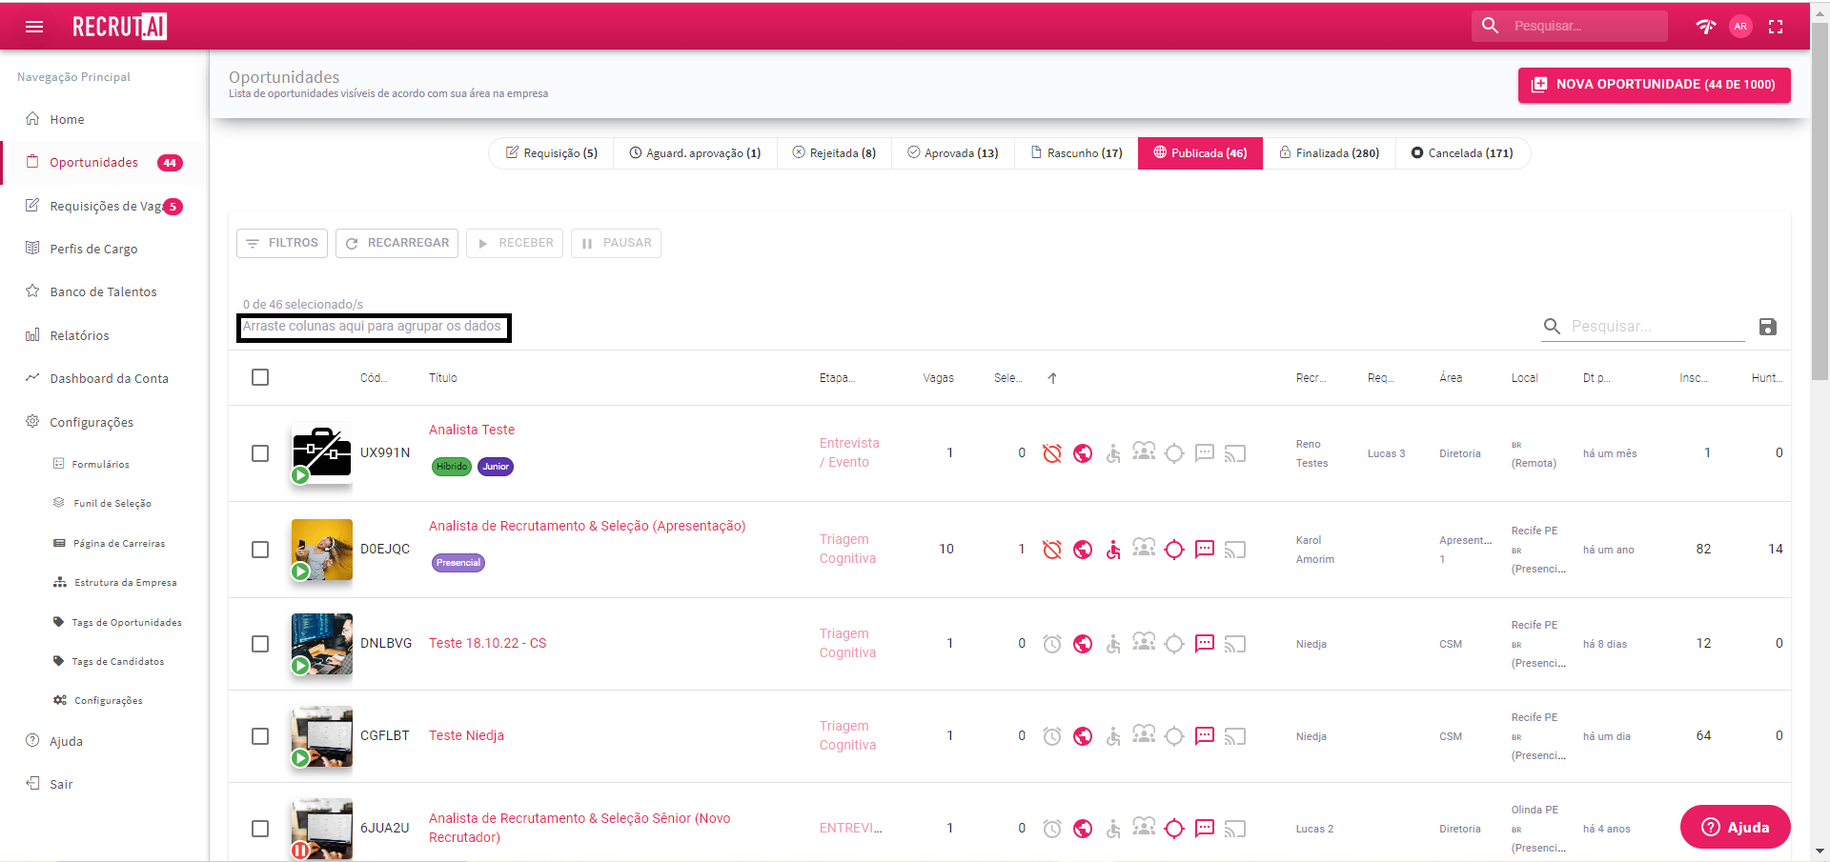Click the save layout floppy disk icon

point(1767,327)
